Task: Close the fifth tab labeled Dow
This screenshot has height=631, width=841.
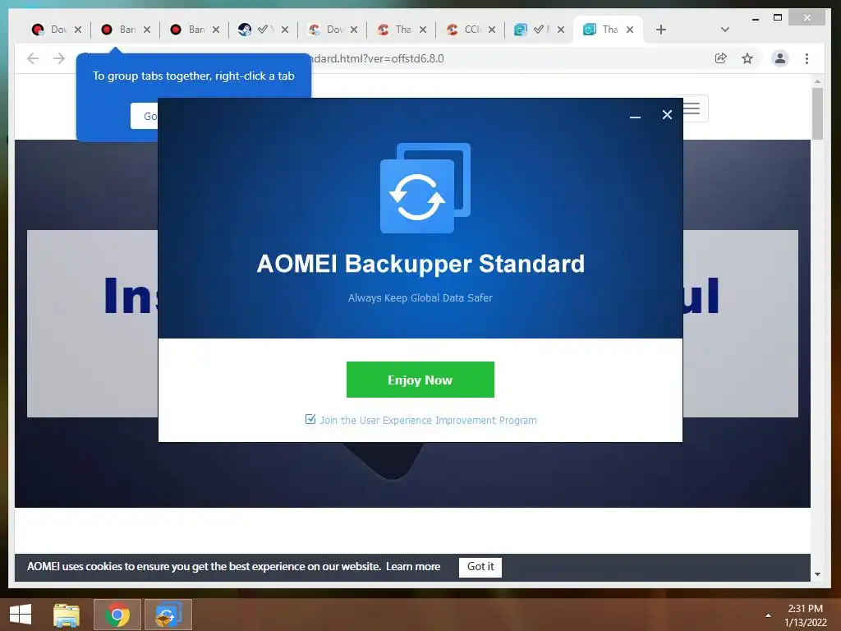Action: click(354, 30)
